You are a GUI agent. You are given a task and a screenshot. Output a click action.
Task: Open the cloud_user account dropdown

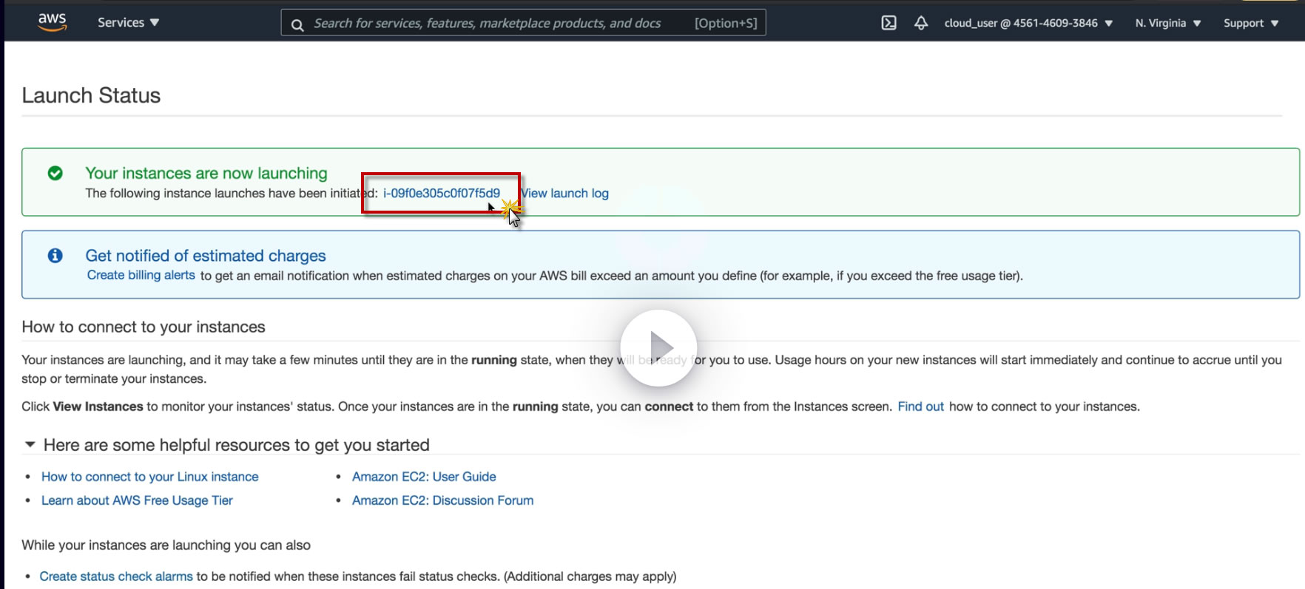tap(1028, 23)
